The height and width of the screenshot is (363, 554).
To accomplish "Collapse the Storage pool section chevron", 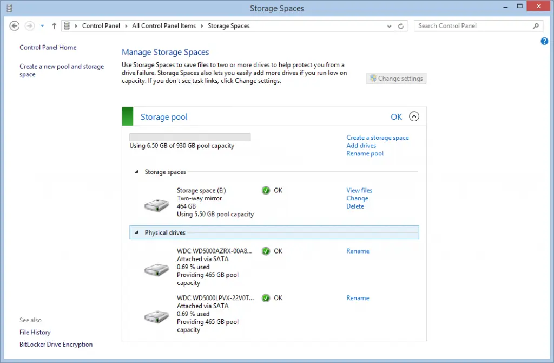I will tap(414, 116).
